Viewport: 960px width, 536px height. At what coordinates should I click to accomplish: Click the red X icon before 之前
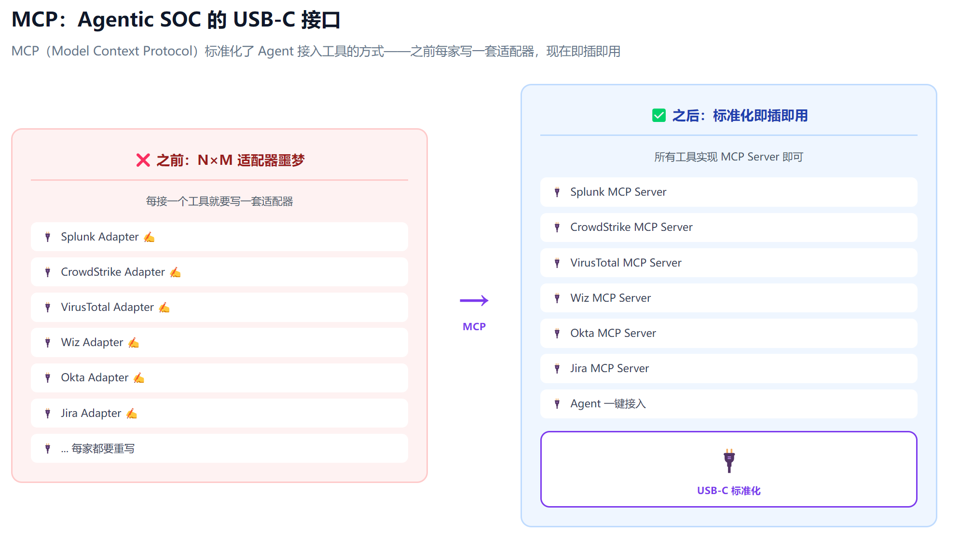coord(143,160)
